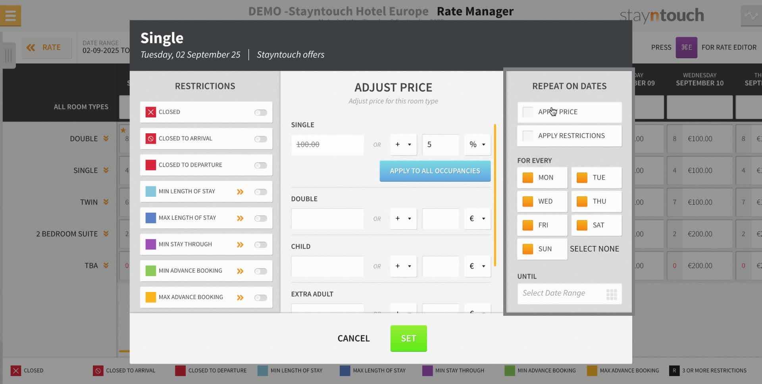Click ALL ROOM TYPES header
762x384 pixels.
coord(81,107)
